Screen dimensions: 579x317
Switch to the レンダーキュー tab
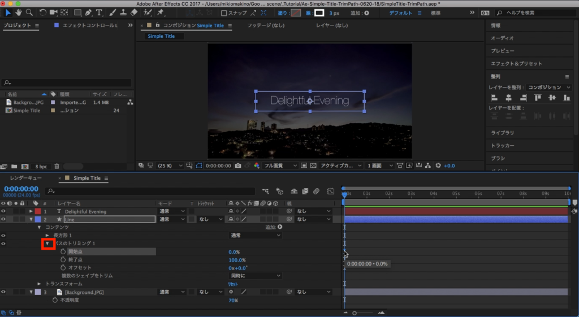pos(25,178)
